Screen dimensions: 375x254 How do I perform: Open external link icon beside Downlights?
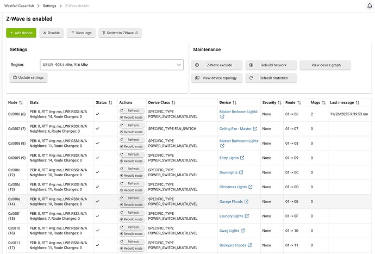tap(241, 172)
